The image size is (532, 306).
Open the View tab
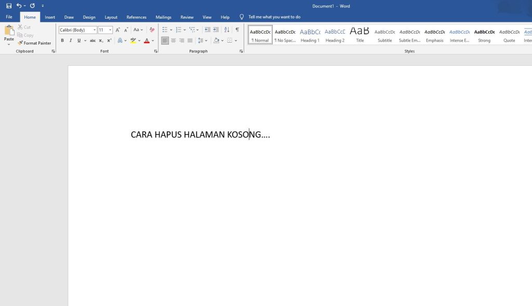(207, 17)
